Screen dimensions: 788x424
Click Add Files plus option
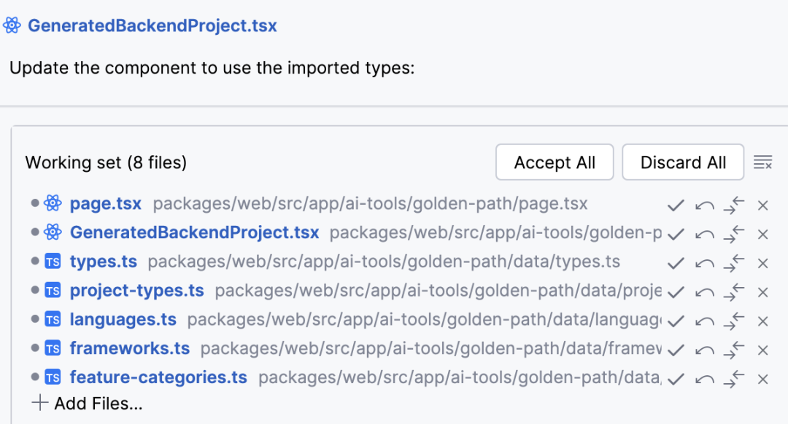[x=88, y=403]
